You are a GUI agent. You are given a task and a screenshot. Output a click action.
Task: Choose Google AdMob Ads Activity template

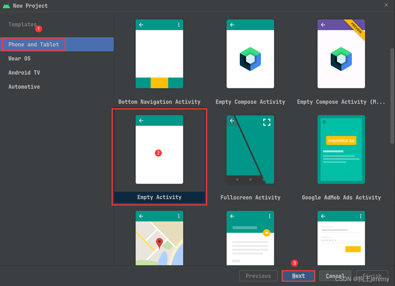[341, 150]
